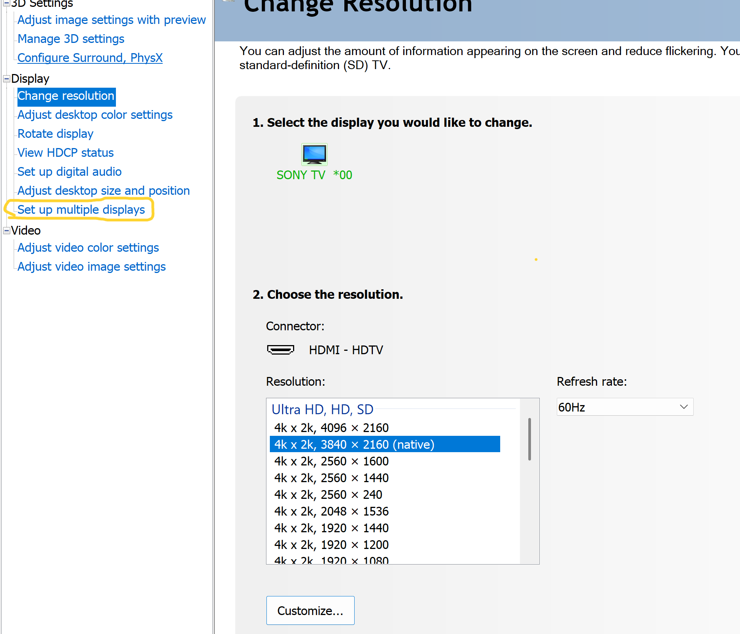
Task: Click the Customize... button
Action: [x=310, y=610]
